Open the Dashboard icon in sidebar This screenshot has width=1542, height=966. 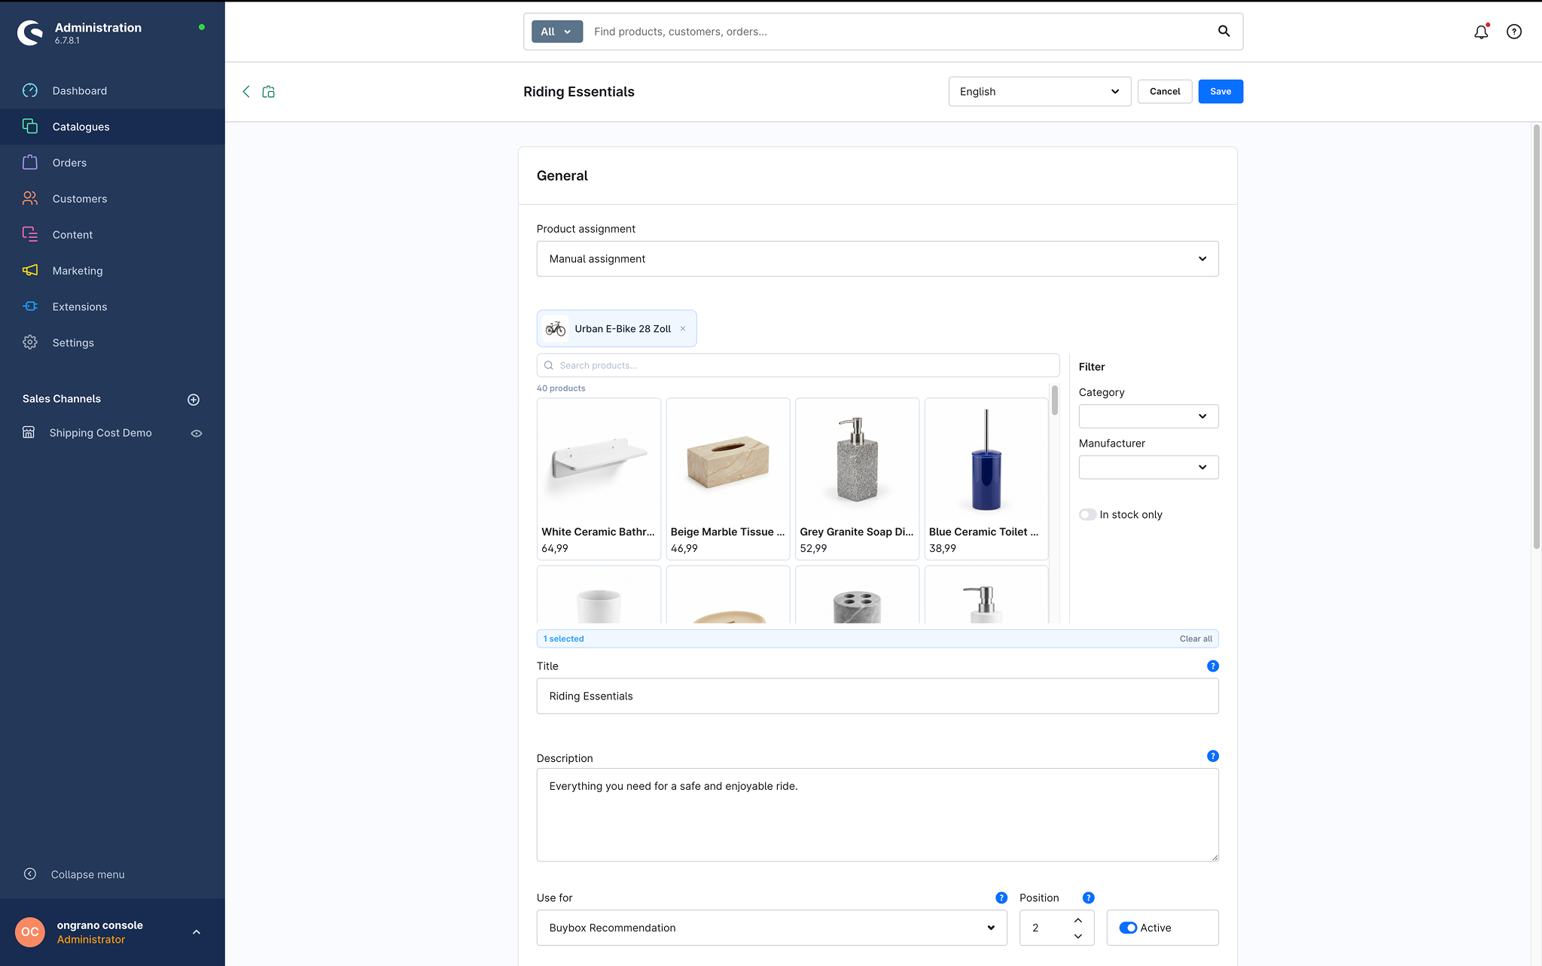click(x=30, y=90)
